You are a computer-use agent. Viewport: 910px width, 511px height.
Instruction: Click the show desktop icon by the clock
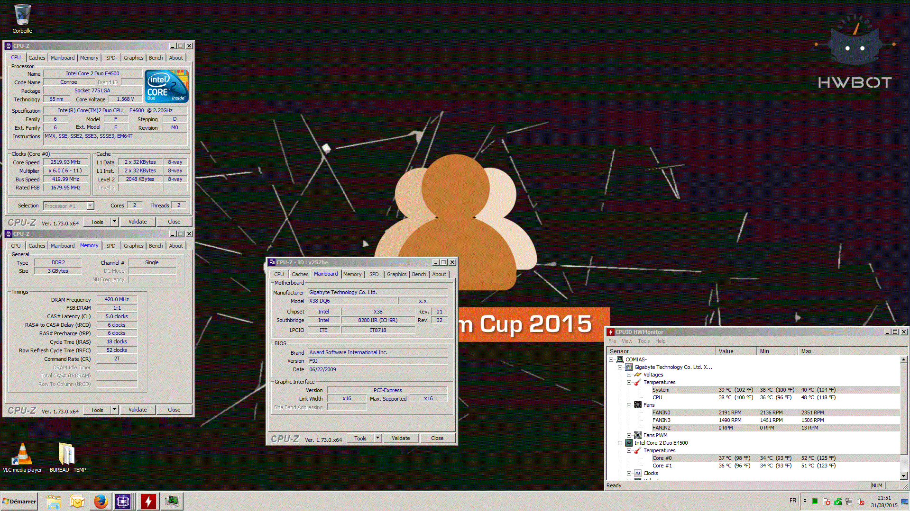(x=905, y=502)
